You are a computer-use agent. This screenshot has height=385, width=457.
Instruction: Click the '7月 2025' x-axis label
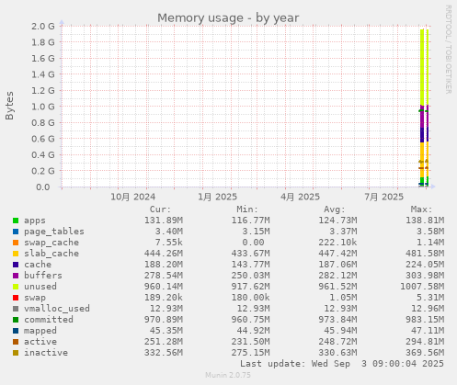(x=383, y=197)
